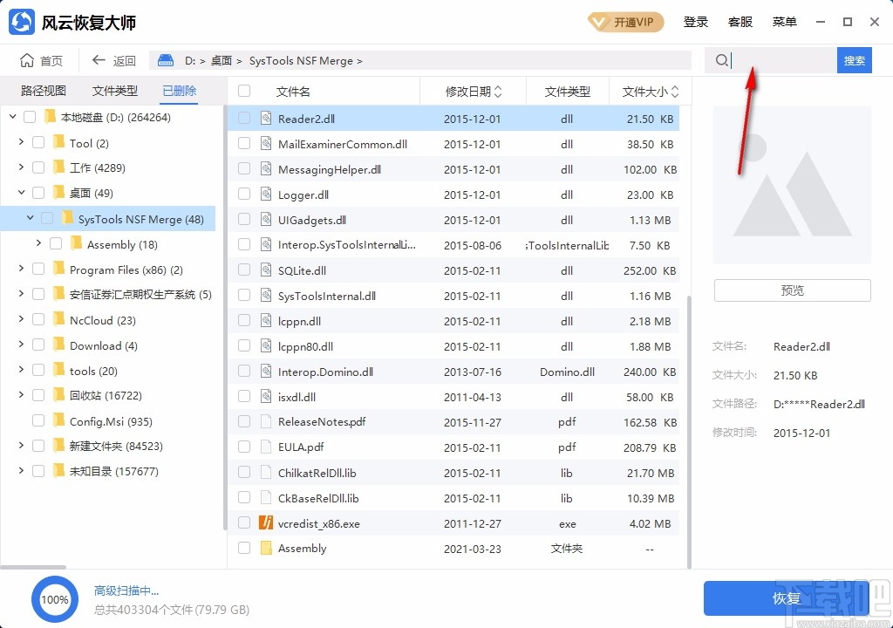Expand the Tool (2) folder node
Image resolution: width=893 pixels, height=628 pixels.
click(x=21, y=142)
